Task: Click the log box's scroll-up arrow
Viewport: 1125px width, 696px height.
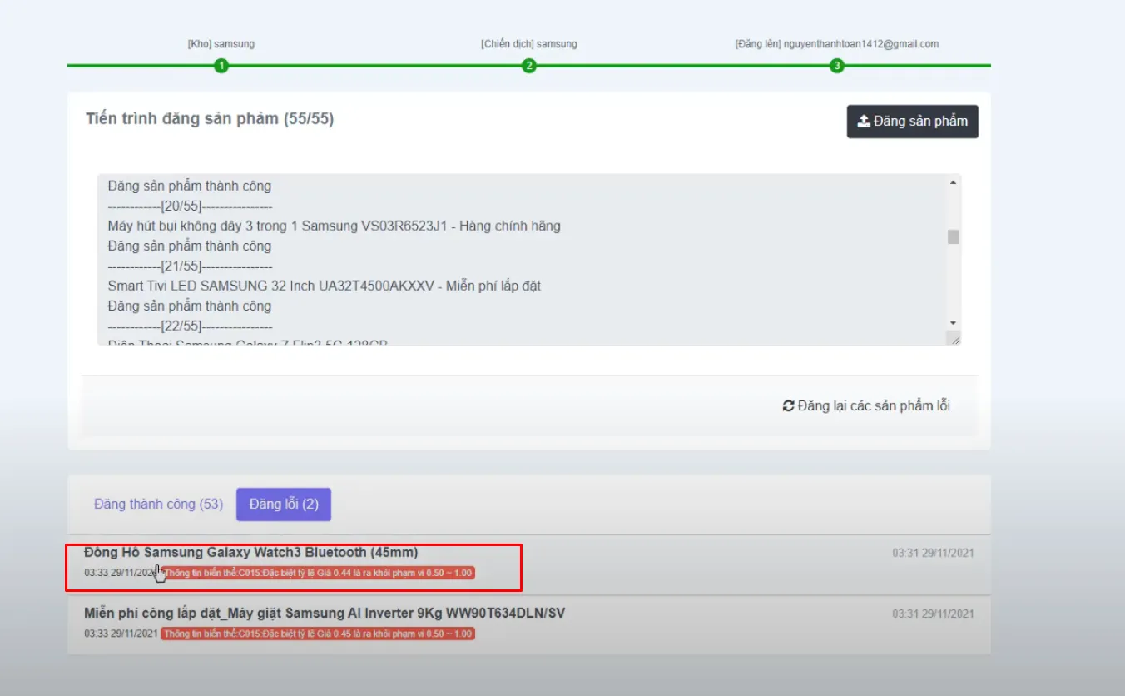Action: click(953, 182)
